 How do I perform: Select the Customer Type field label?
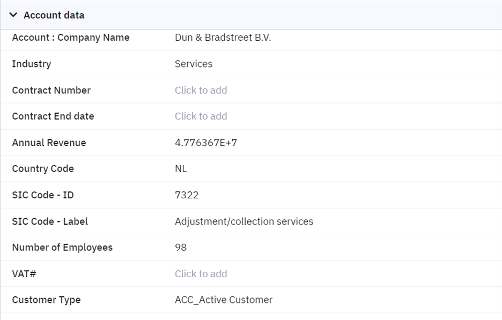coord(47,300)
